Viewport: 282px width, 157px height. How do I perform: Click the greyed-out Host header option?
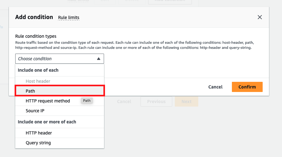click(38, 81)
